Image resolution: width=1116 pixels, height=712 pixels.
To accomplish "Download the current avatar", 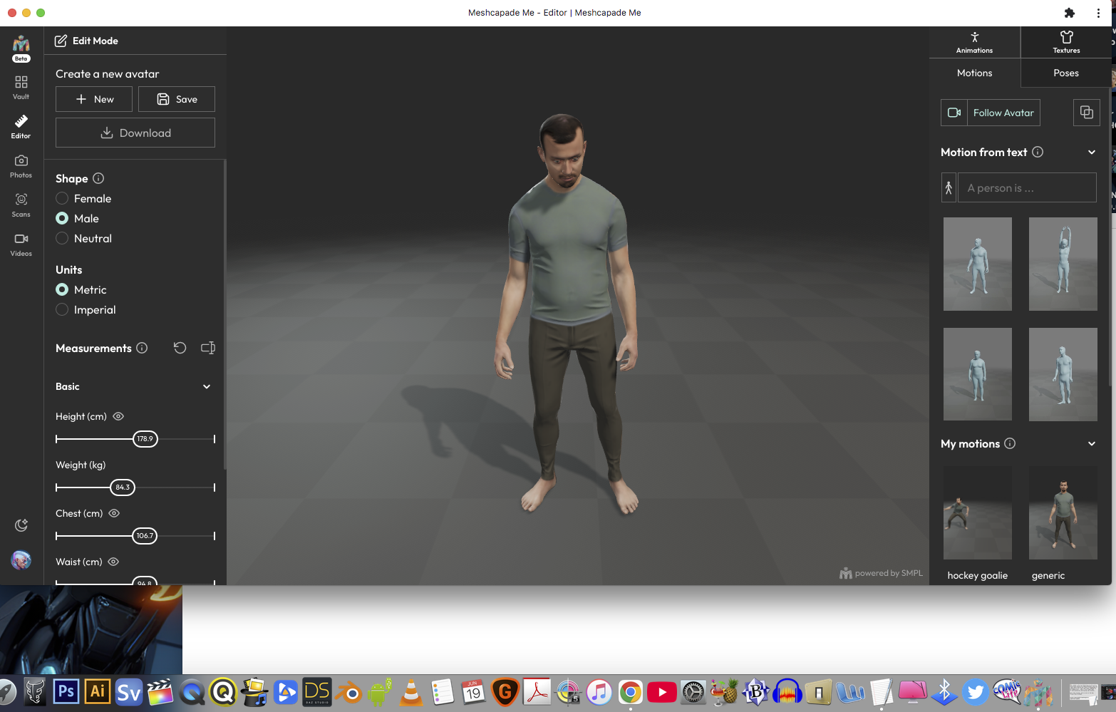I will tap(135, 133).
